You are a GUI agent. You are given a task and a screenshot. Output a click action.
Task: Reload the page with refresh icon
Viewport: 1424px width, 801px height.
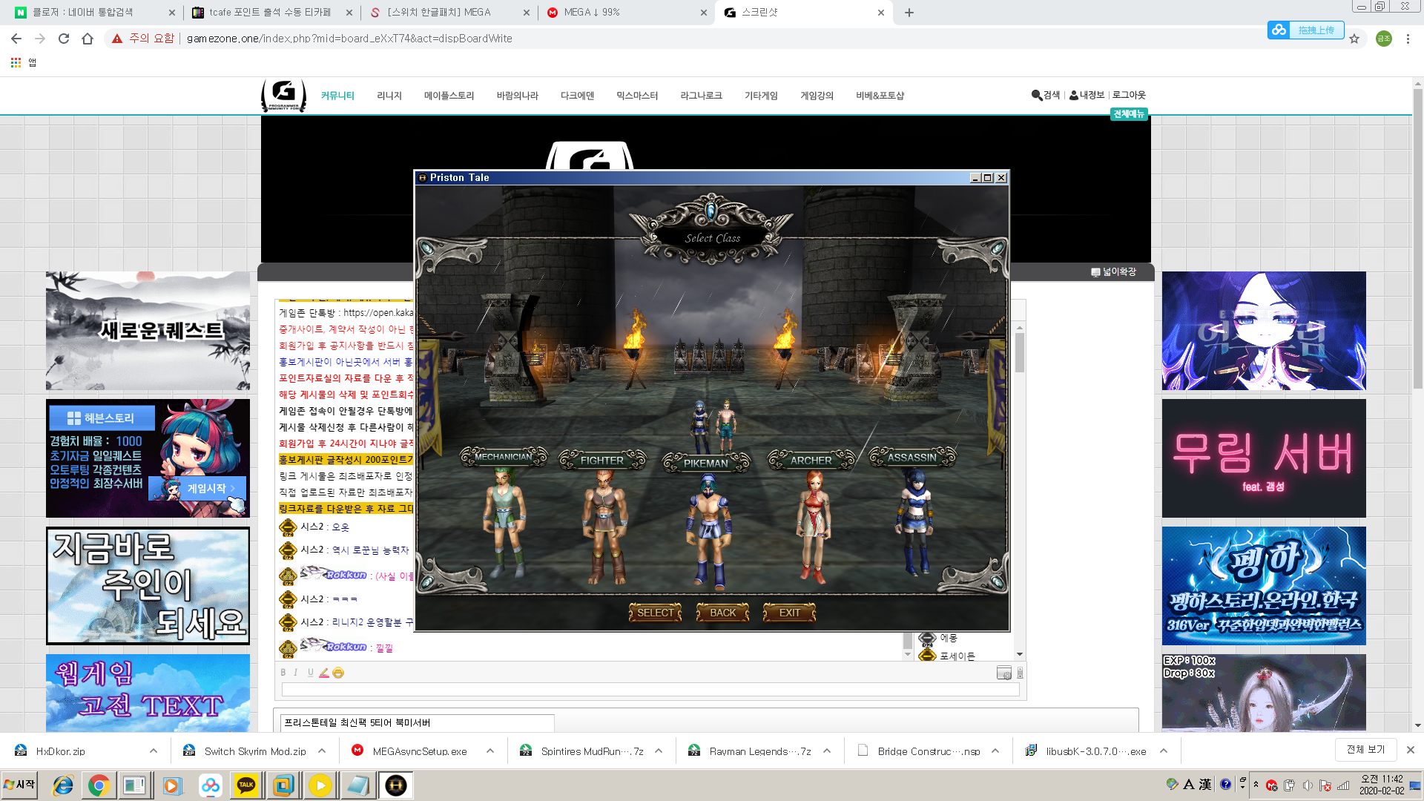point(64,39)
